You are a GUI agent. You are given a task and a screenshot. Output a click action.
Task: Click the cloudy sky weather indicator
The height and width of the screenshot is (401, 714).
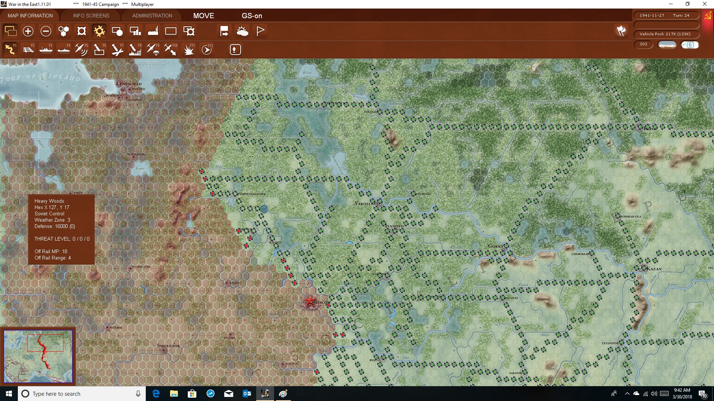(667, 45)
